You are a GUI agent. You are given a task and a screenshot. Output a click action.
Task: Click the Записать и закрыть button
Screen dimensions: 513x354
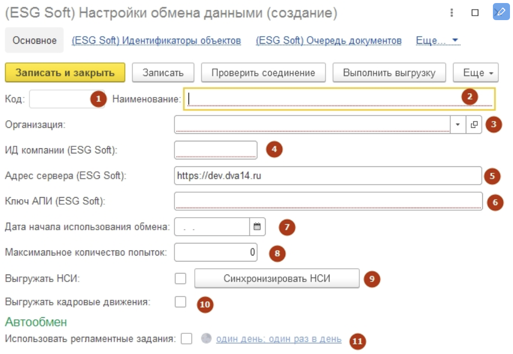point(65,72)
